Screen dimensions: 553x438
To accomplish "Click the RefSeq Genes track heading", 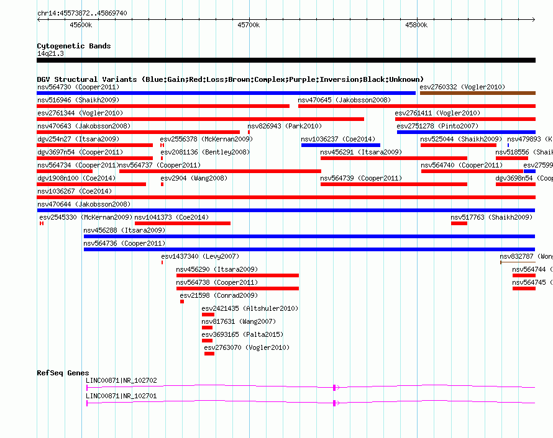I will [63, 373].
